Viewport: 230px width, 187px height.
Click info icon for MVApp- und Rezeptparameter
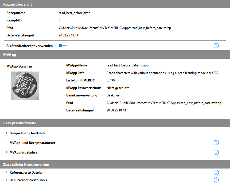point(216,143)
